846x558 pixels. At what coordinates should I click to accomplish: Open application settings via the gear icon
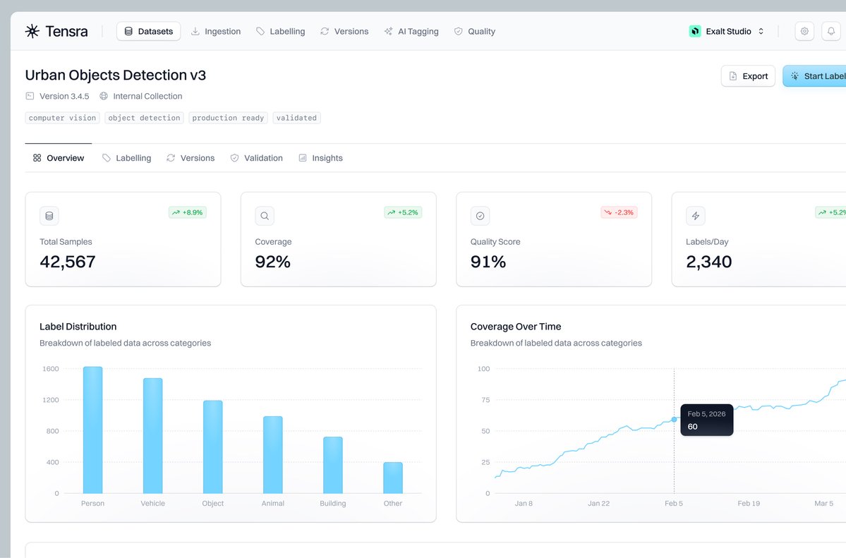[804, 31]
